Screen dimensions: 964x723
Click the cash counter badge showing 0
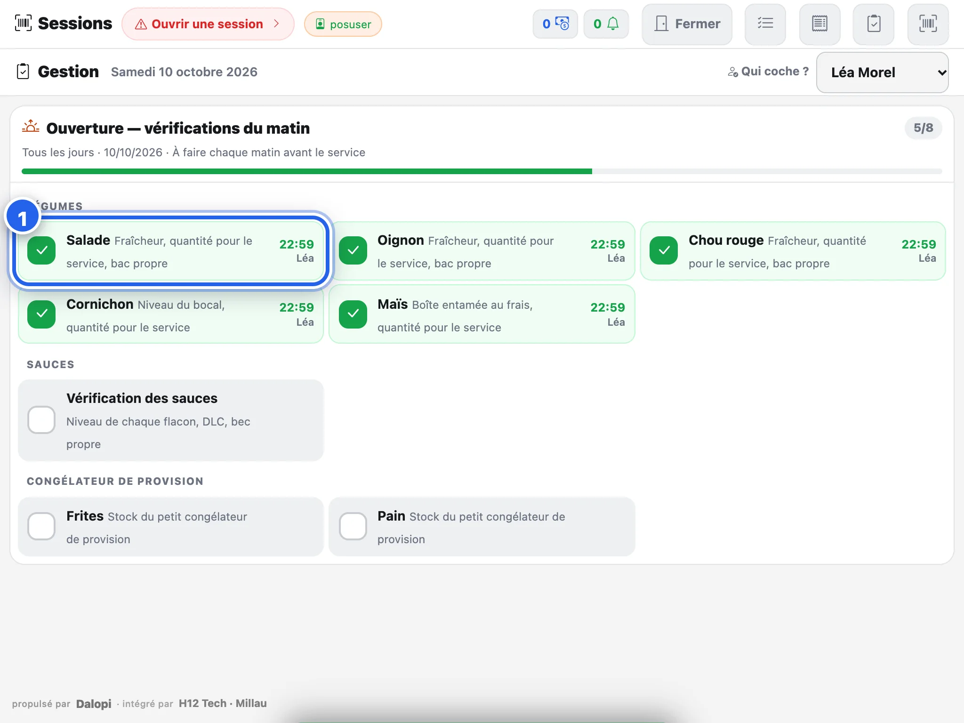pyautogui.click(x=555, y=24)
